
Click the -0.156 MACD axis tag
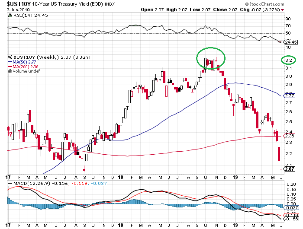tap(290, 219)
